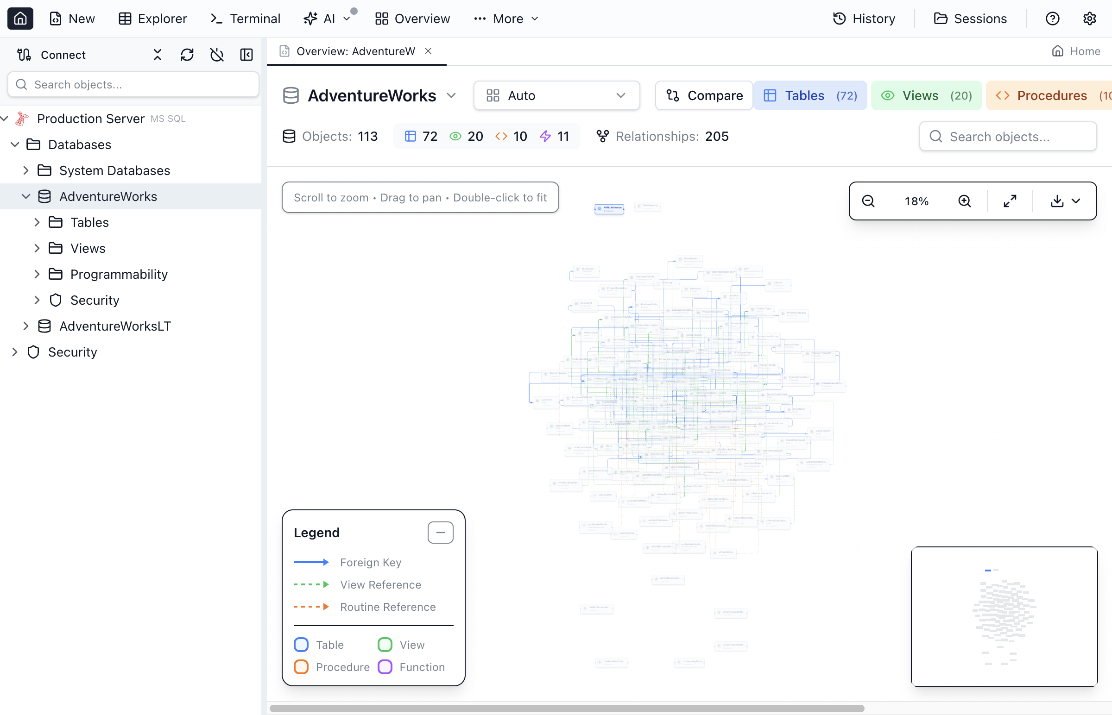
Task: Minimize the Legend panel
Action: point(440,533)
